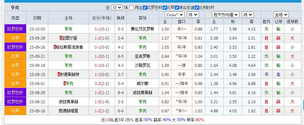Viewport: 304px width, 125px height.
Task: Click 威尔郡 away team
Action: click(x=142, y=83)
